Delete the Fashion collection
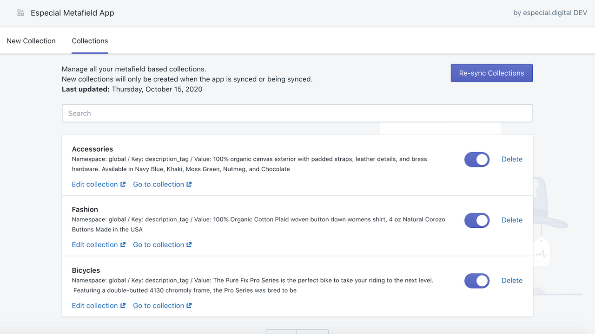This screenshot has width=595, height=334. click(512, 220)
